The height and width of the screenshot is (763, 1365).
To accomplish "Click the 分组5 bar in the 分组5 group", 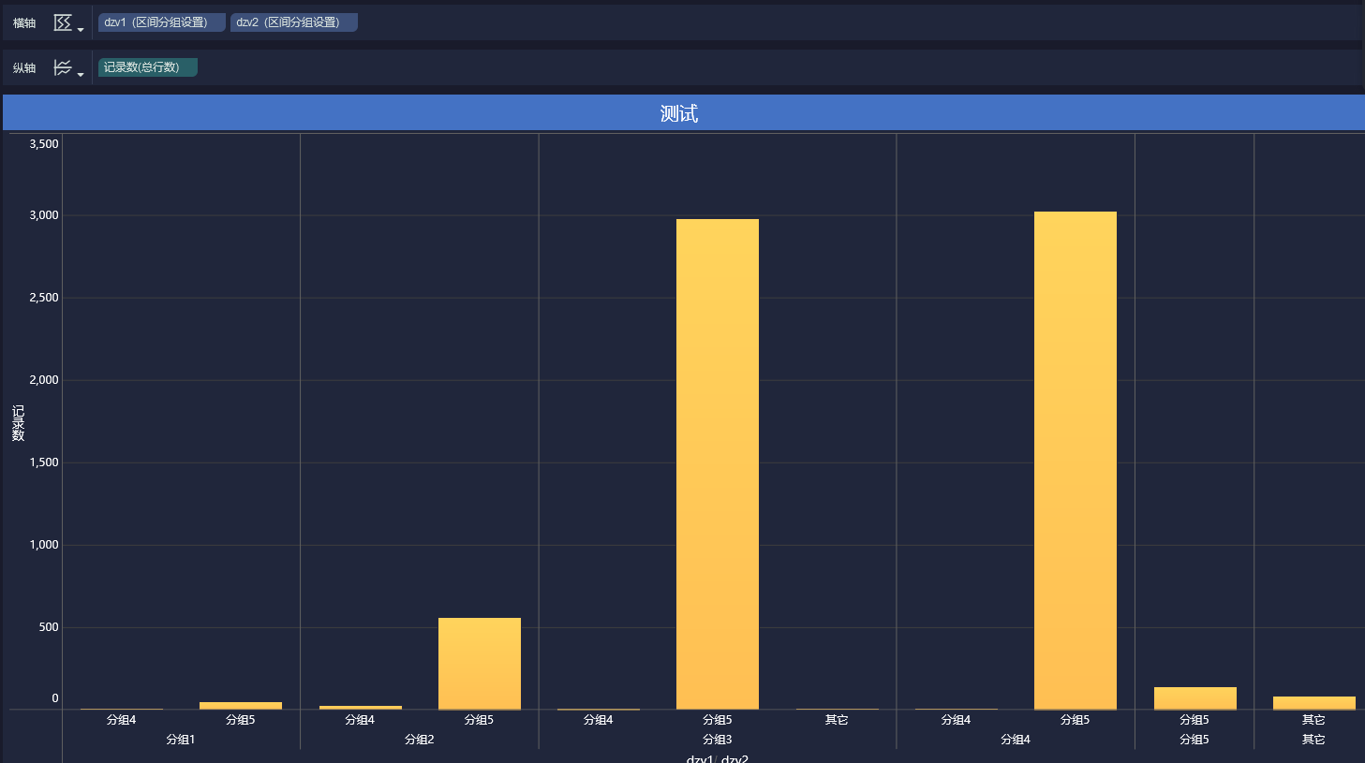I will point(1195,698).
